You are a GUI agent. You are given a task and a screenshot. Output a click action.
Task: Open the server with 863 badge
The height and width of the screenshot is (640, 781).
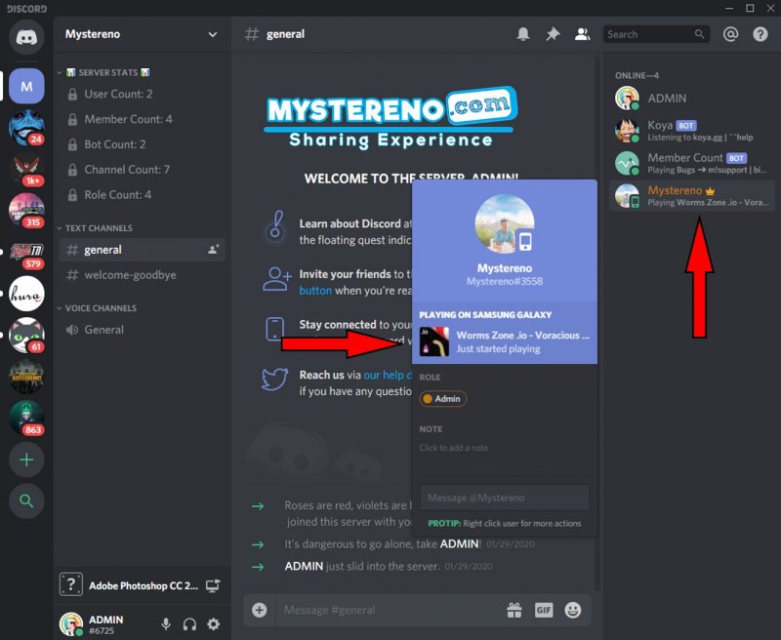coord(26,418)
